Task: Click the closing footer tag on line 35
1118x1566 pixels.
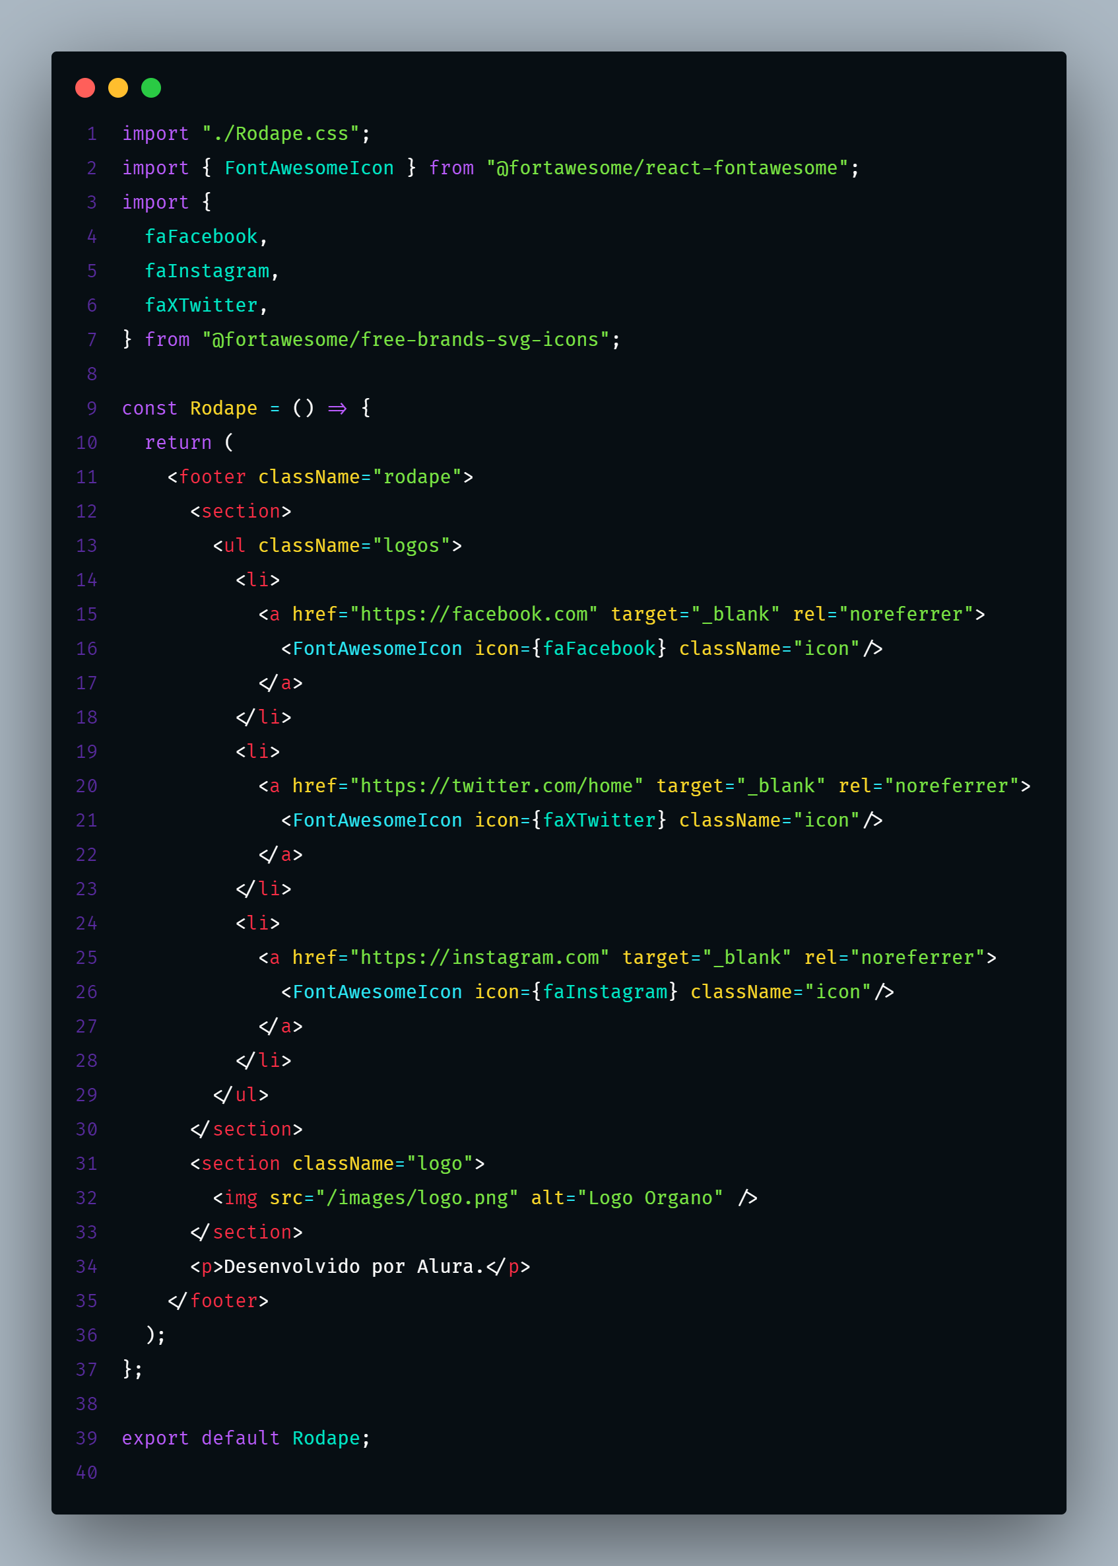Action: [x=218, y=1301]
